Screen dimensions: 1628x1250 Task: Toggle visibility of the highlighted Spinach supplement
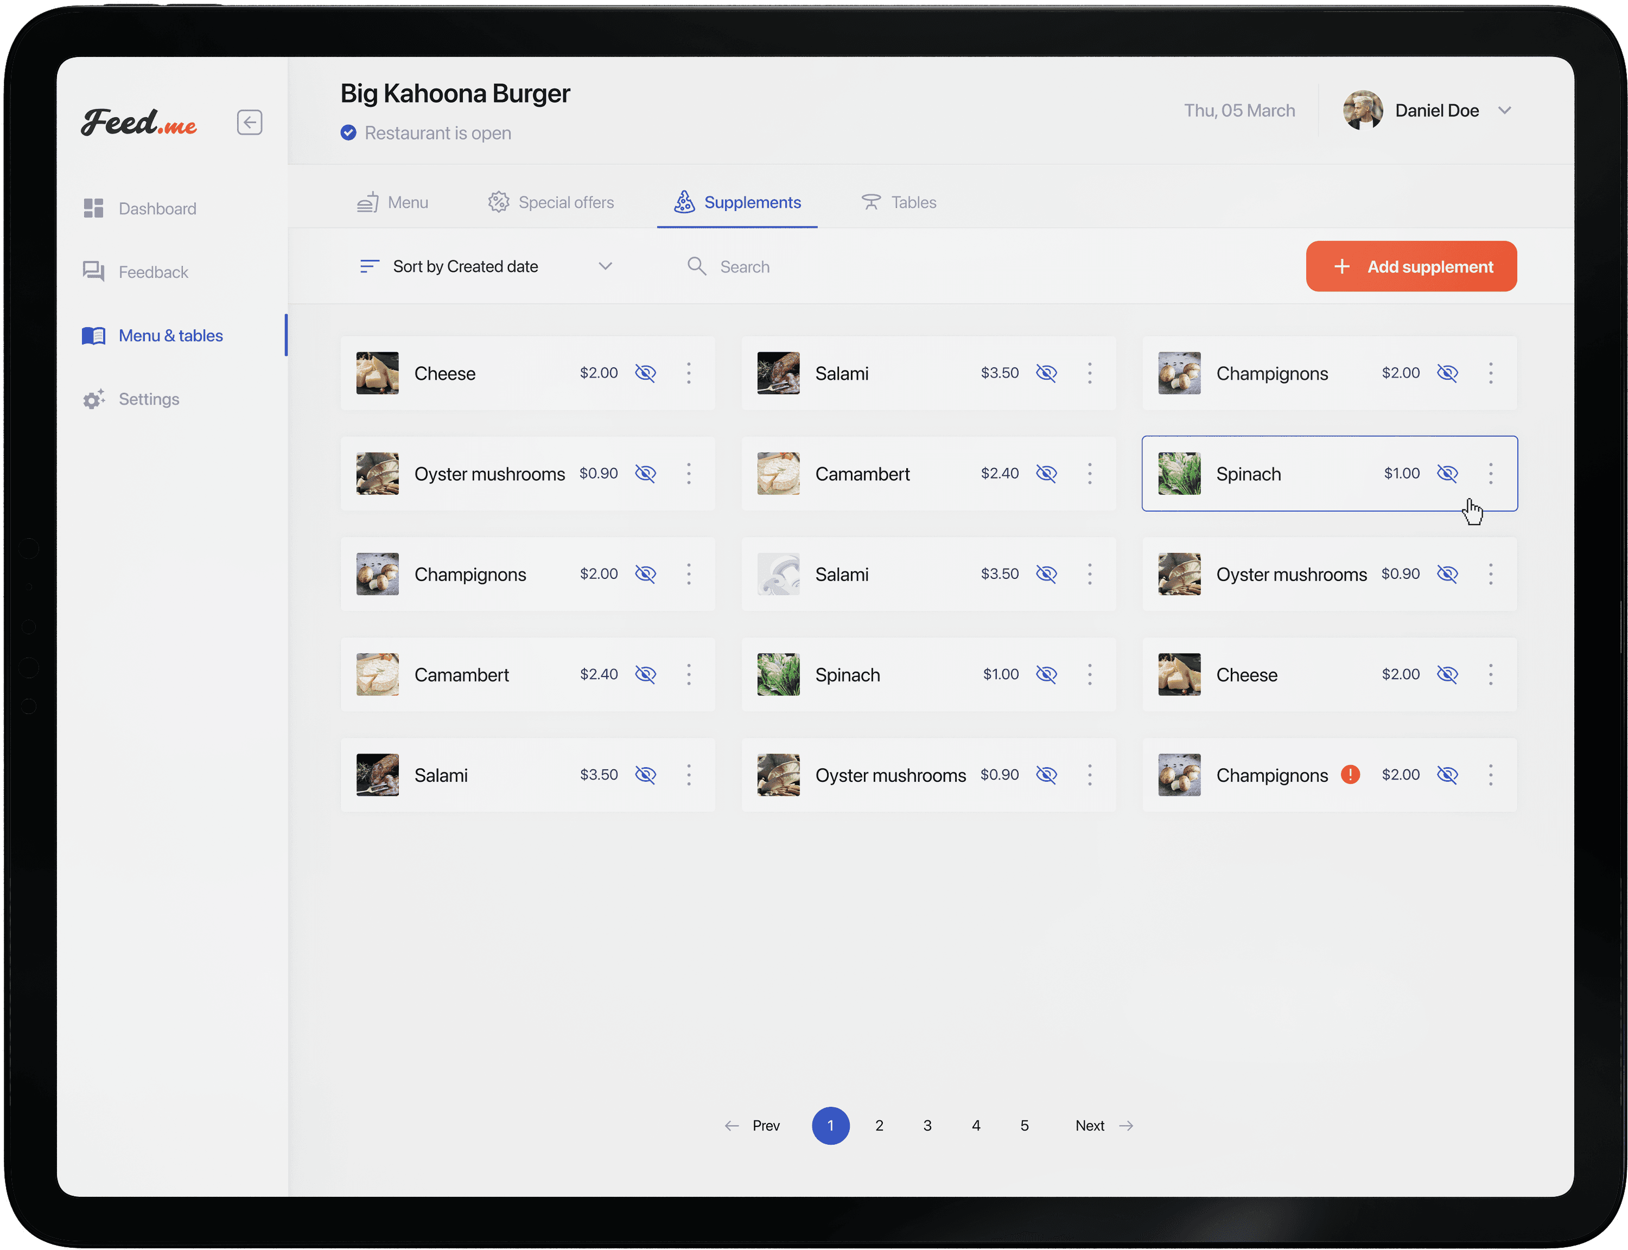(1446, 473)
